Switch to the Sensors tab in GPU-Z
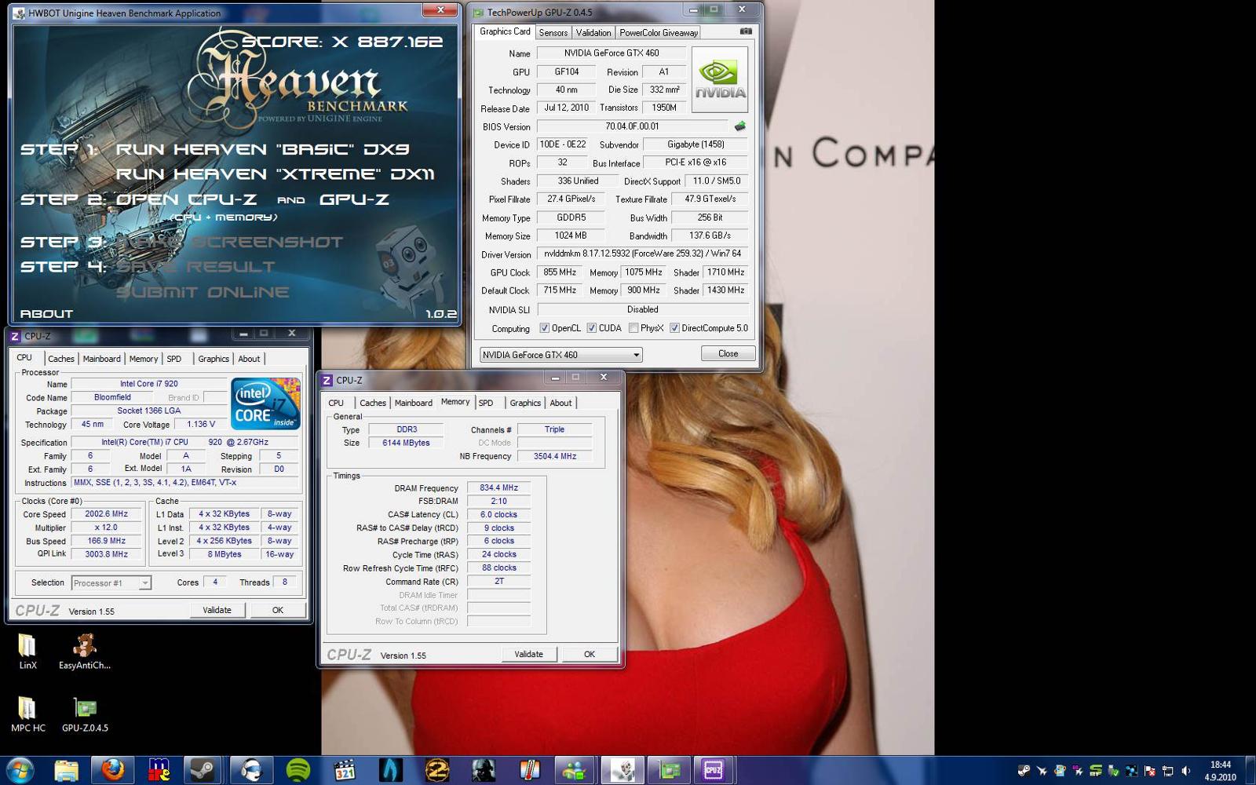The width and height of the screenshot is (1256, 785). (553, 32)
